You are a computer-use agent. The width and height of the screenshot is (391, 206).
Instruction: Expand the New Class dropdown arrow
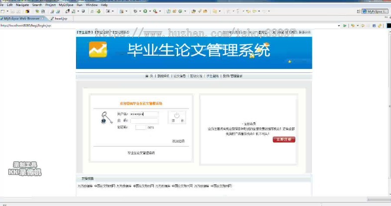(x=185, y=11)
